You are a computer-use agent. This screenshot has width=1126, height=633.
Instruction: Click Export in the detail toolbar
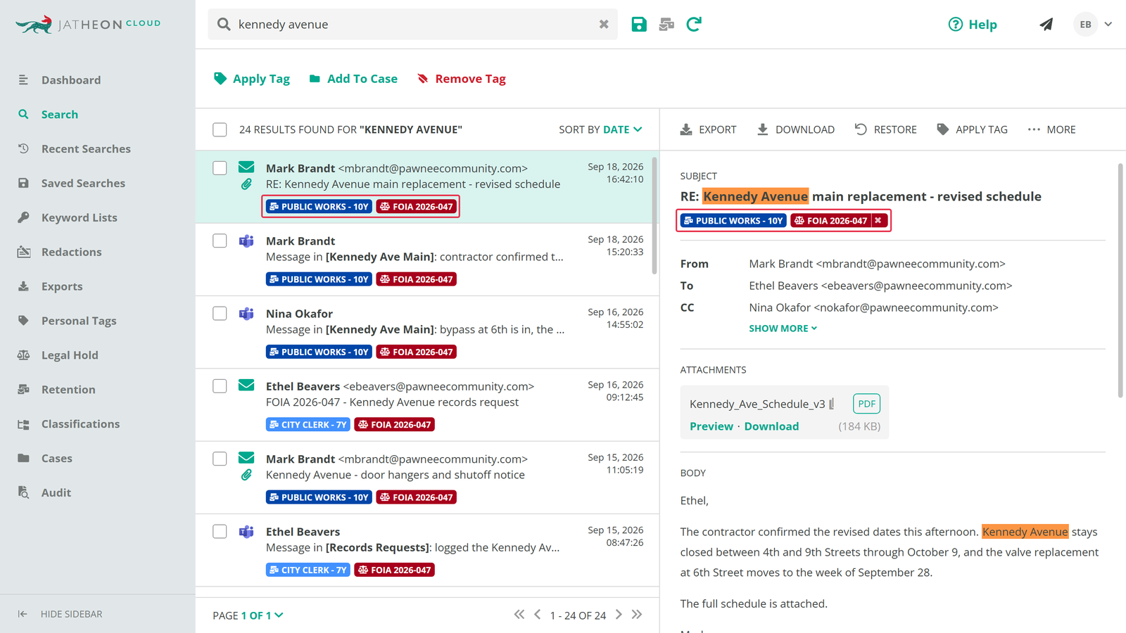(708, 130)
